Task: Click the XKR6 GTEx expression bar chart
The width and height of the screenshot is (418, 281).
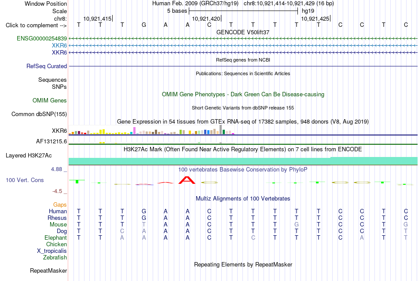Action: [x=151, y=130]
